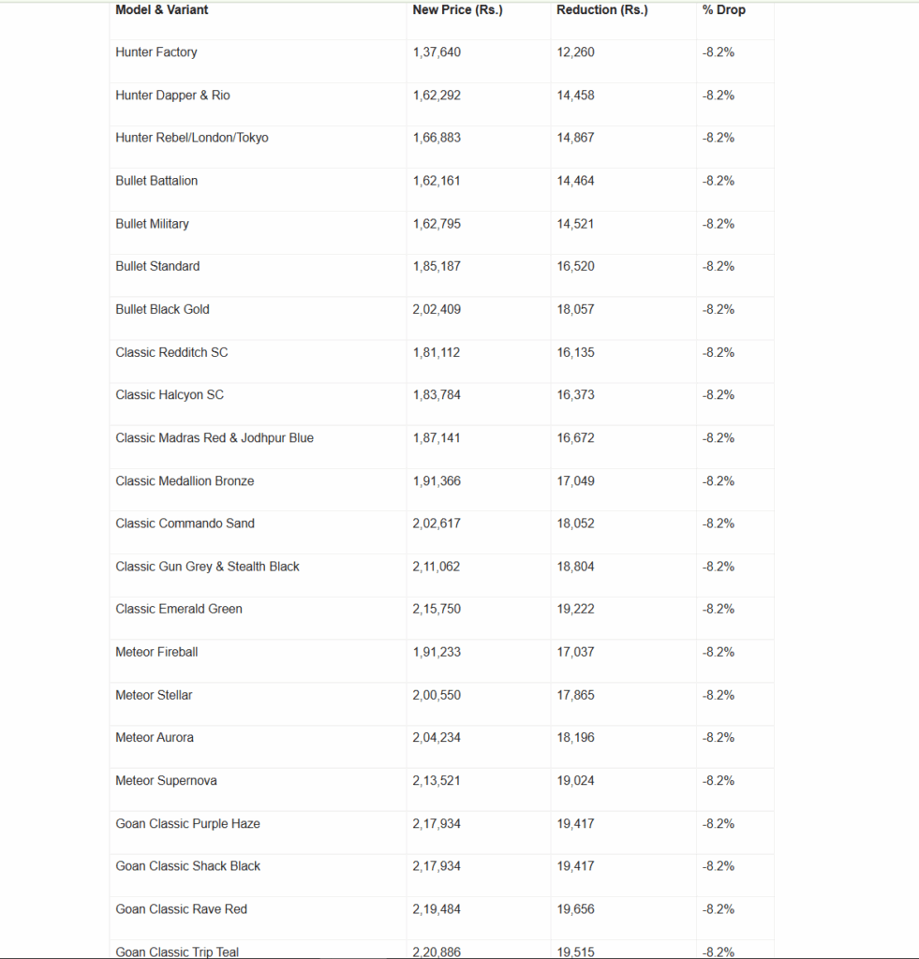Click the New Price (Rs.) column header
Screen dimensions: 919x959
(x=457, y=10)
